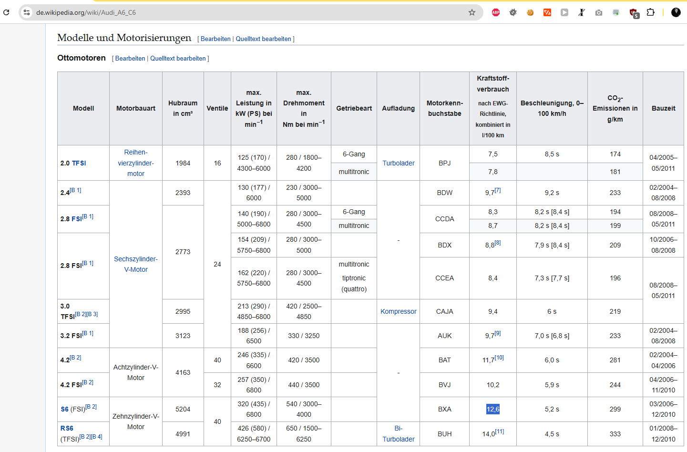This screenshot has height=452, width=687.
Task: Open the cookie extension icon
Action: click(530, 12)
